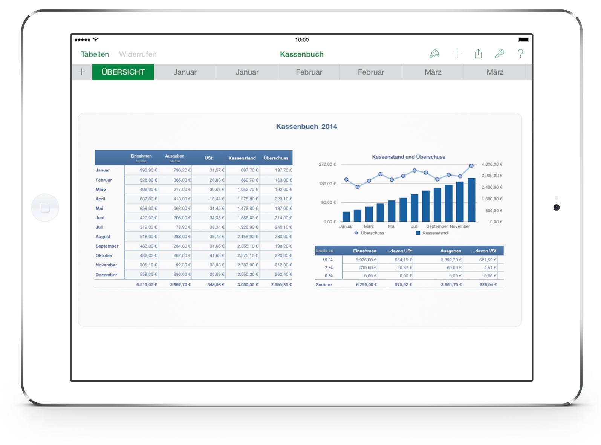Tap the Widerrufen undo button
Screen dimensions: 601x445
click(138, 54)
